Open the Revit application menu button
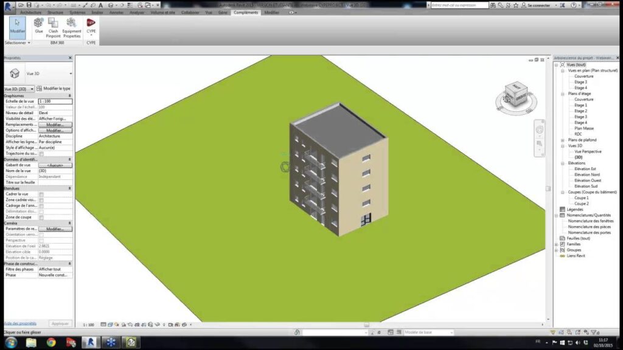This screenshot has width=623, height=350. click(x=9, y=5)
